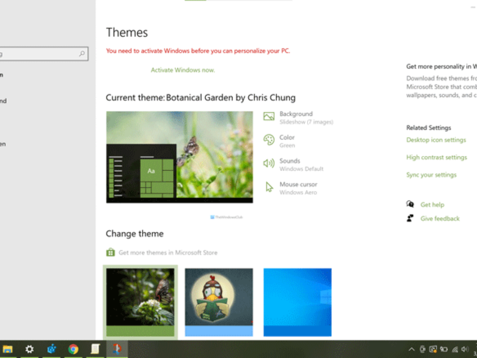Click the Give feedback person icon
The width and height of the screenshot is (477, 358).
410,218
